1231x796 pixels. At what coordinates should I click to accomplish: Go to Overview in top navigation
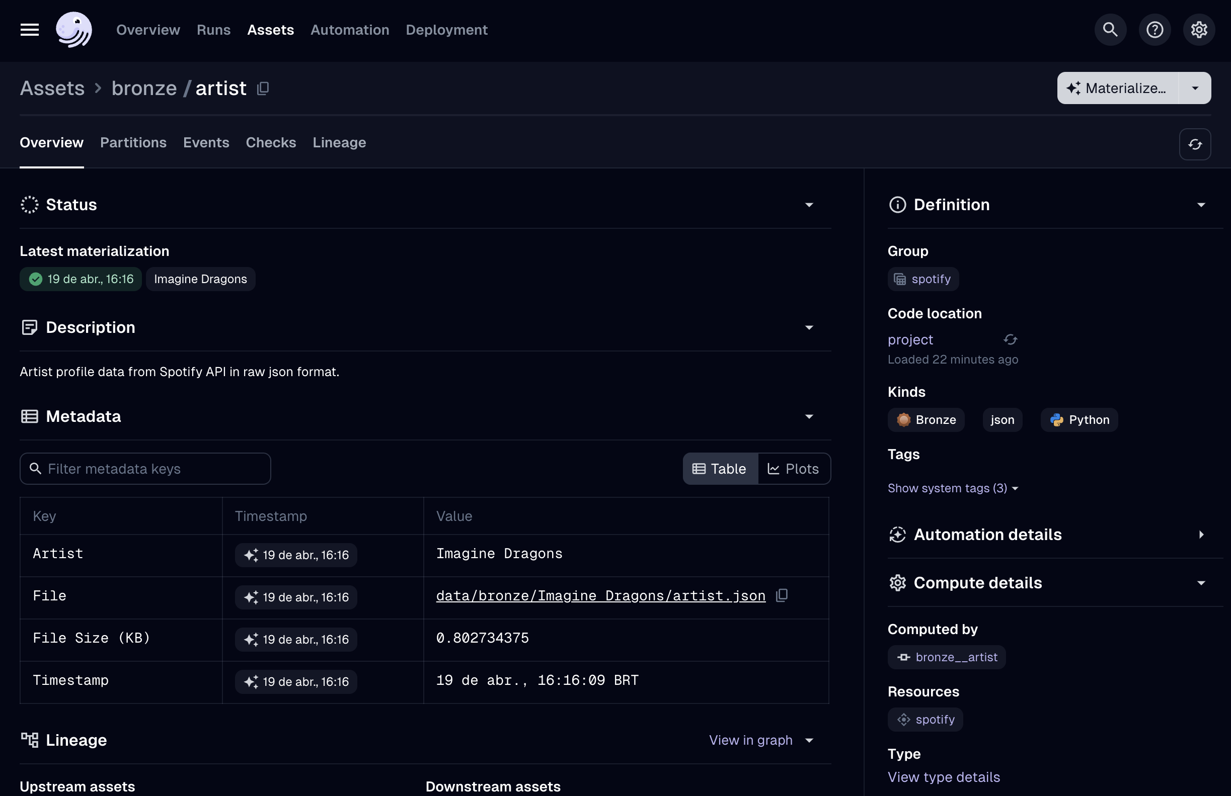click(148, 30)
